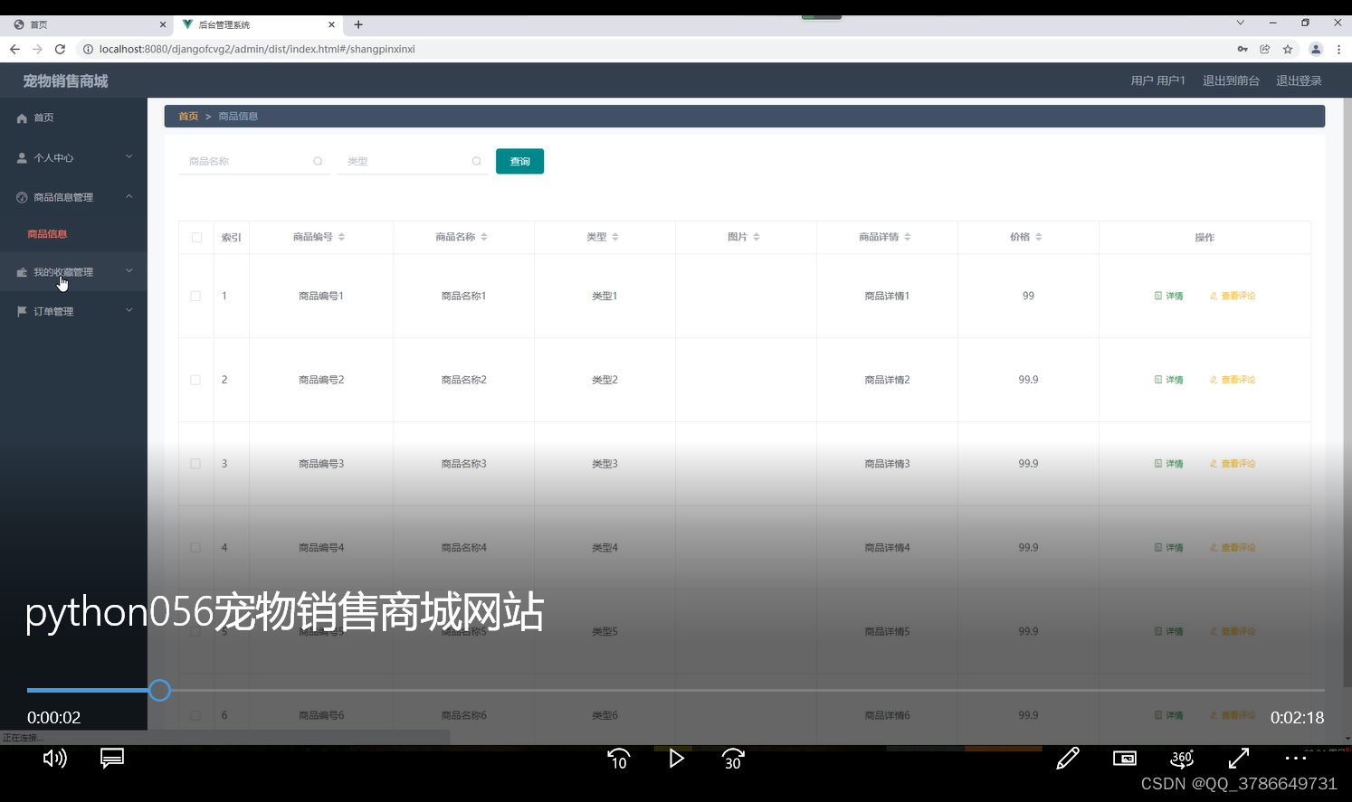Open 详情 for row 商品编号1
The image size is (1352, 802).
pyautogui.click(x=1169, y=296)
